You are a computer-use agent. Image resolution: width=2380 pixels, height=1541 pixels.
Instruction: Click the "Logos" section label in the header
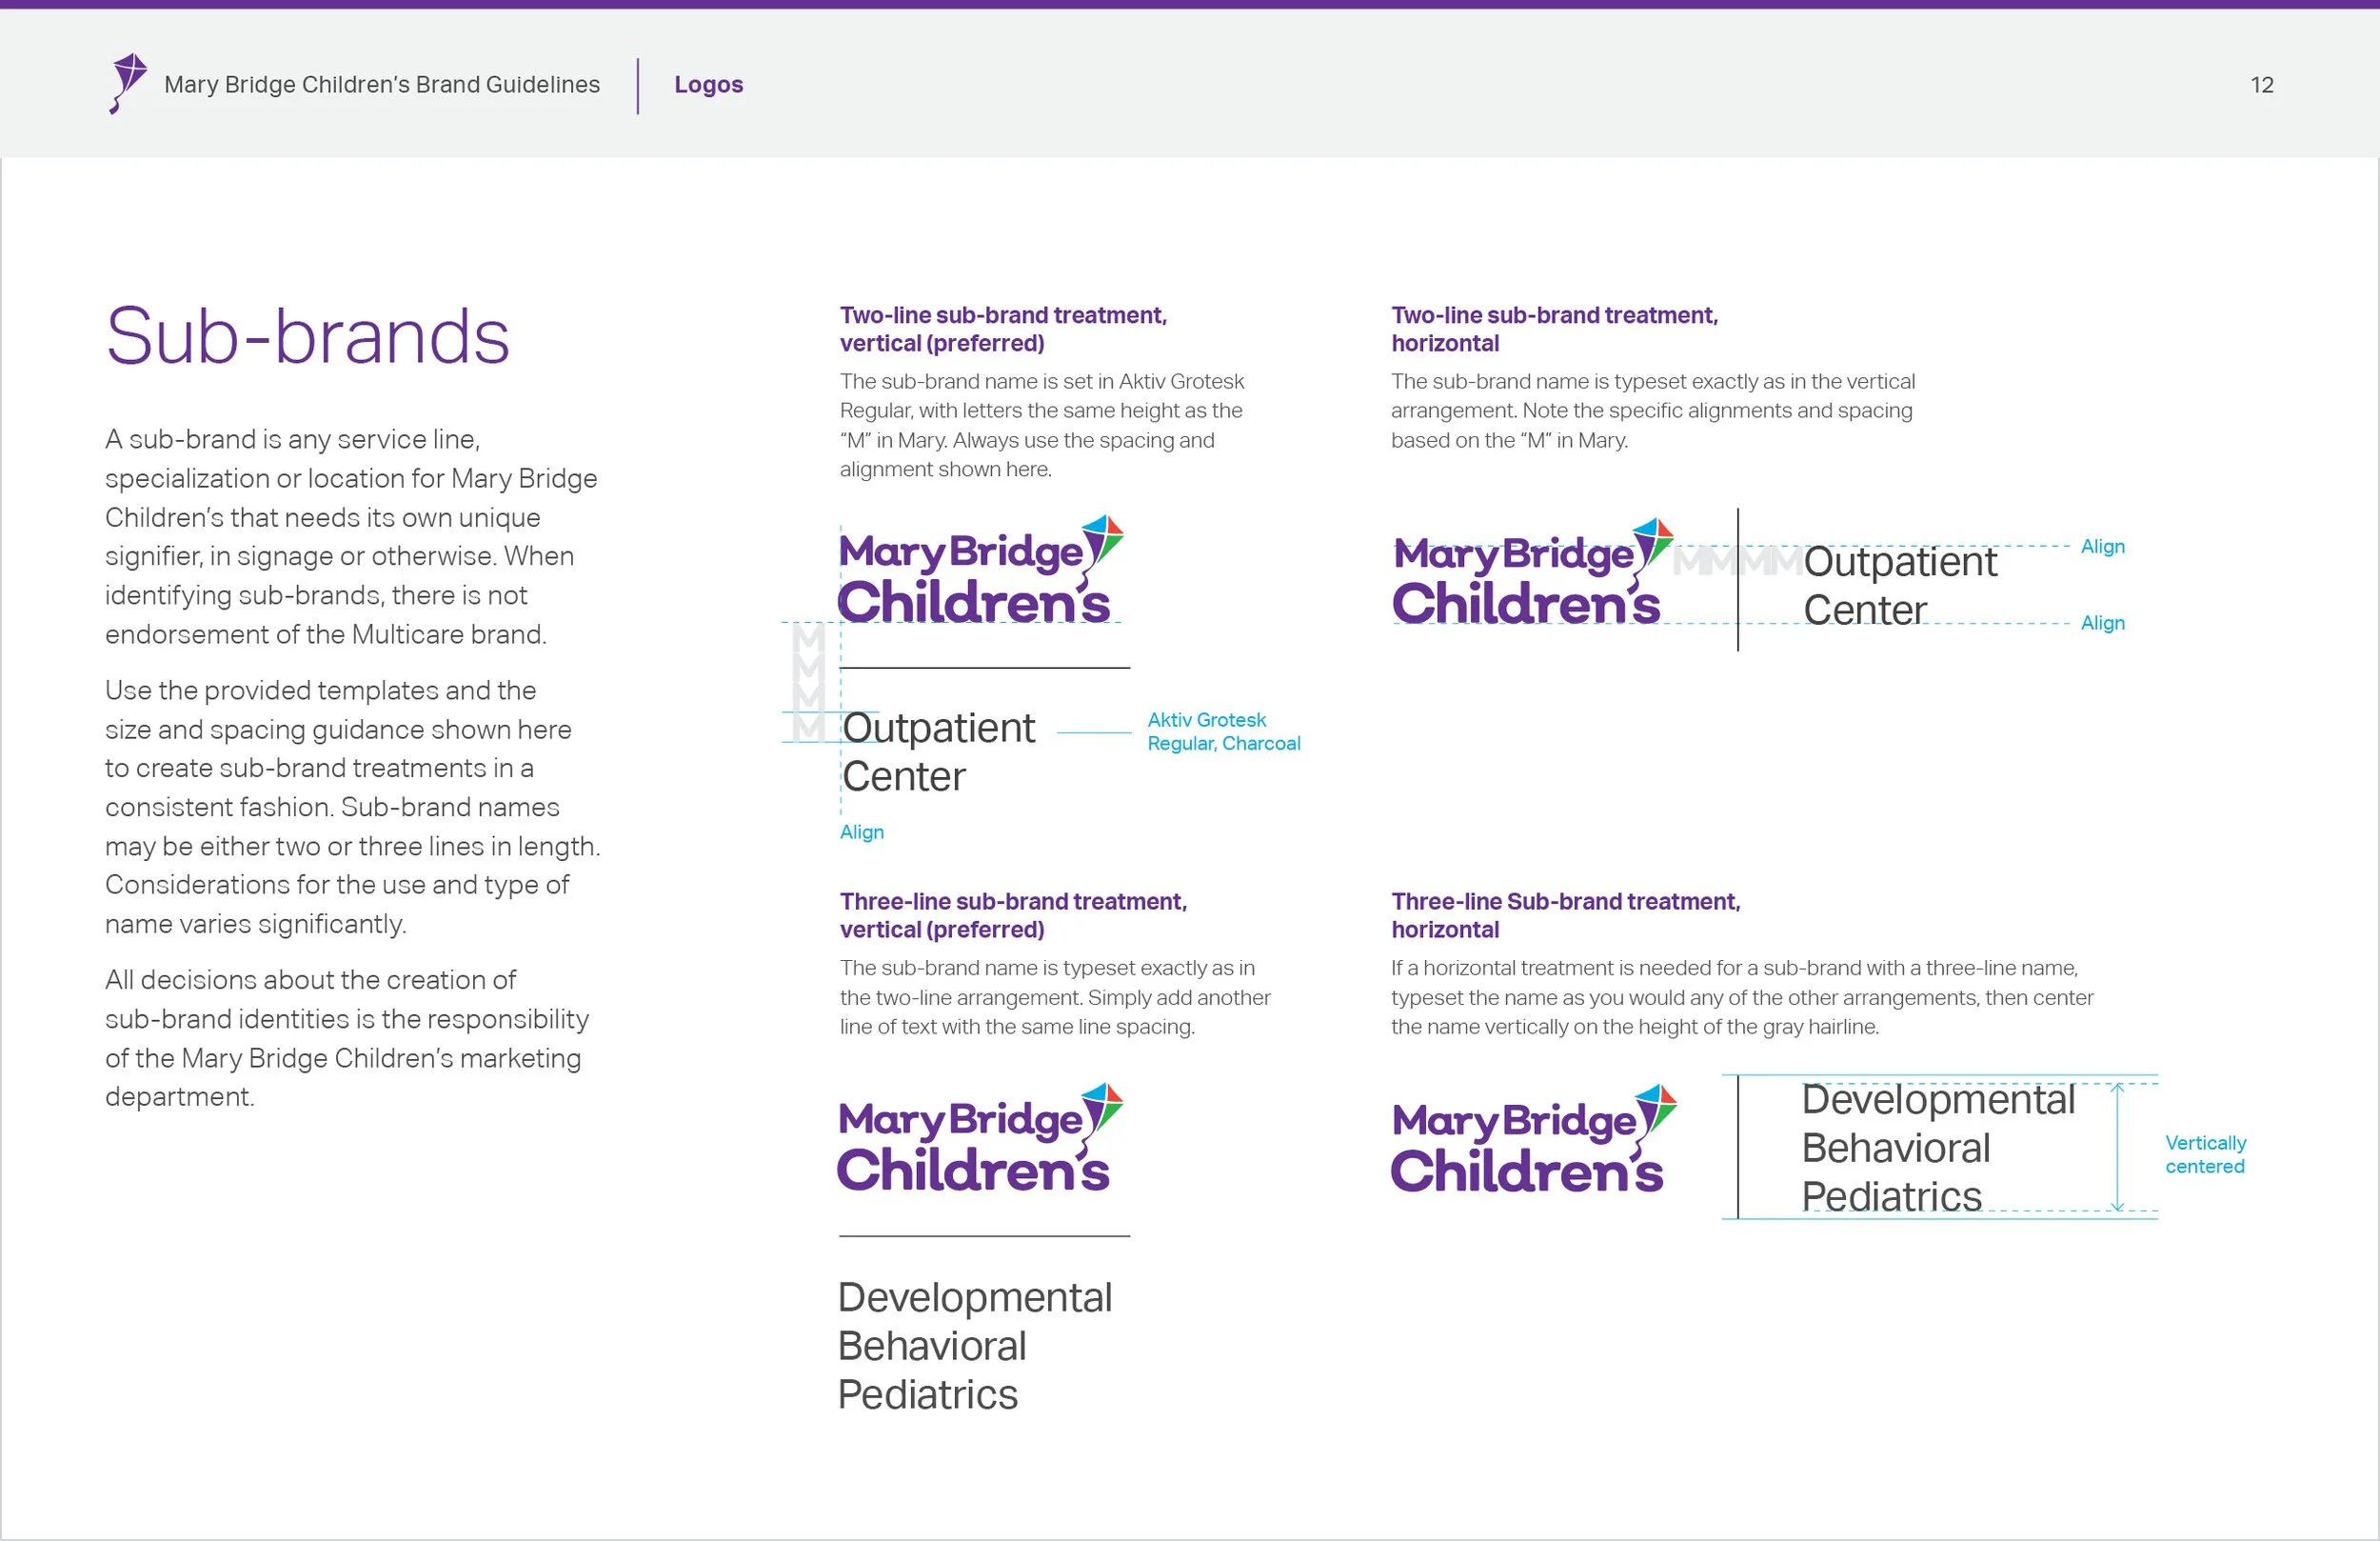click(709, 84)
